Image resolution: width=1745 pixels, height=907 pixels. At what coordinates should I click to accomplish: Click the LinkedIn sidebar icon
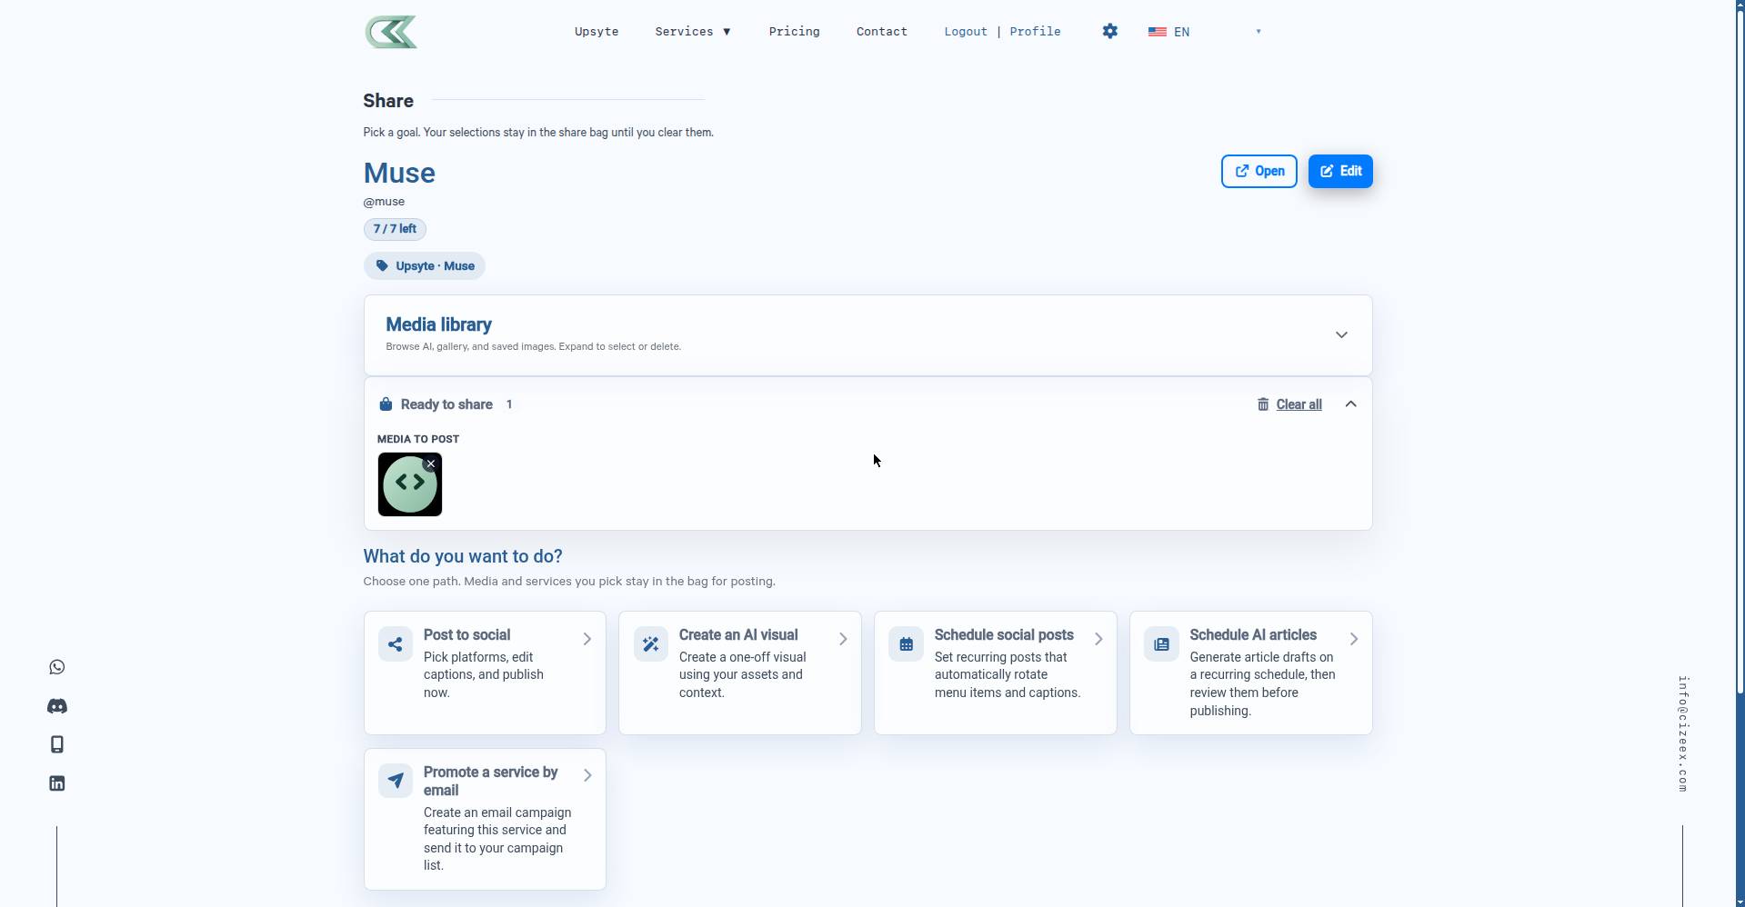(57, 783)
